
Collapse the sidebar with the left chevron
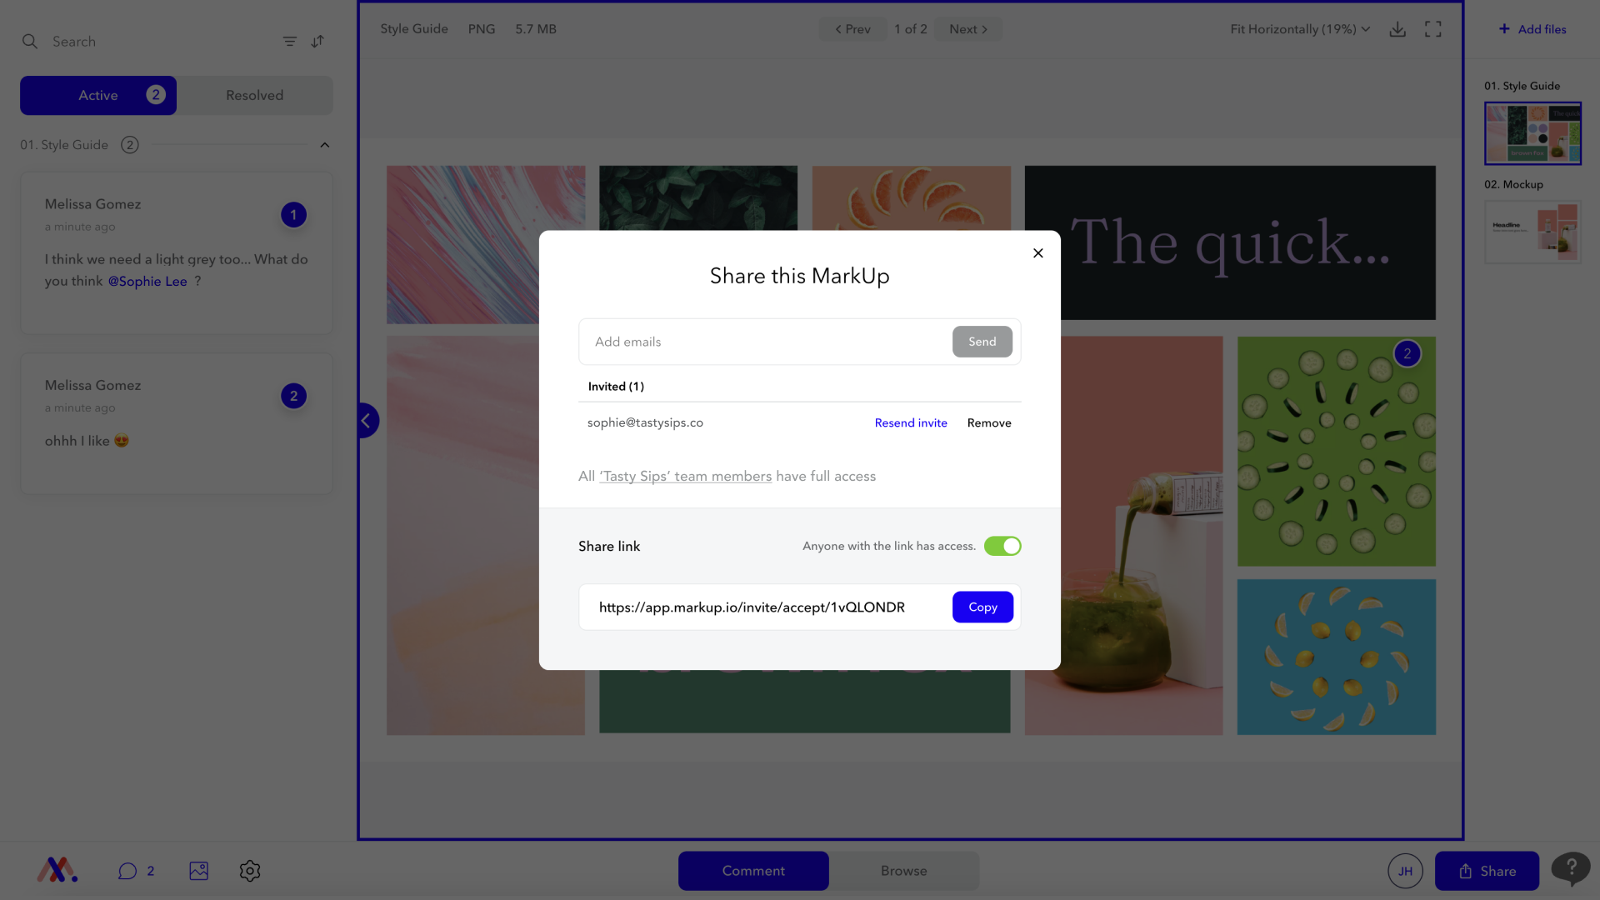coord(367,420)
